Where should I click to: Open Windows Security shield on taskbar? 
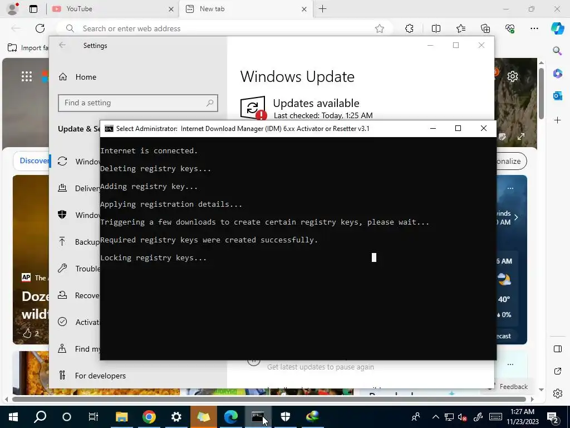[286, 417]
